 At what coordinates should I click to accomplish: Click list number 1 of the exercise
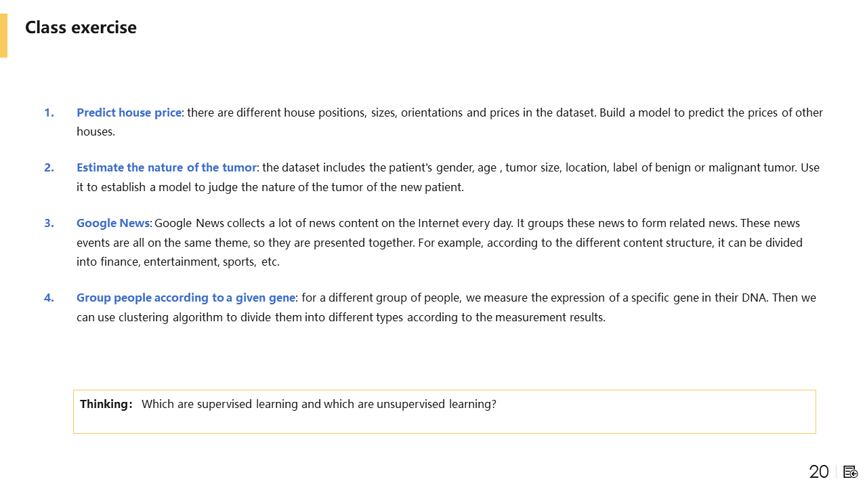point(49,113)
